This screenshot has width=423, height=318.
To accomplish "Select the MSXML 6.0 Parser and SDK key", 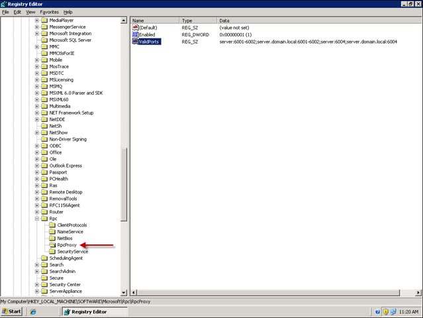I will pos(76,93).
